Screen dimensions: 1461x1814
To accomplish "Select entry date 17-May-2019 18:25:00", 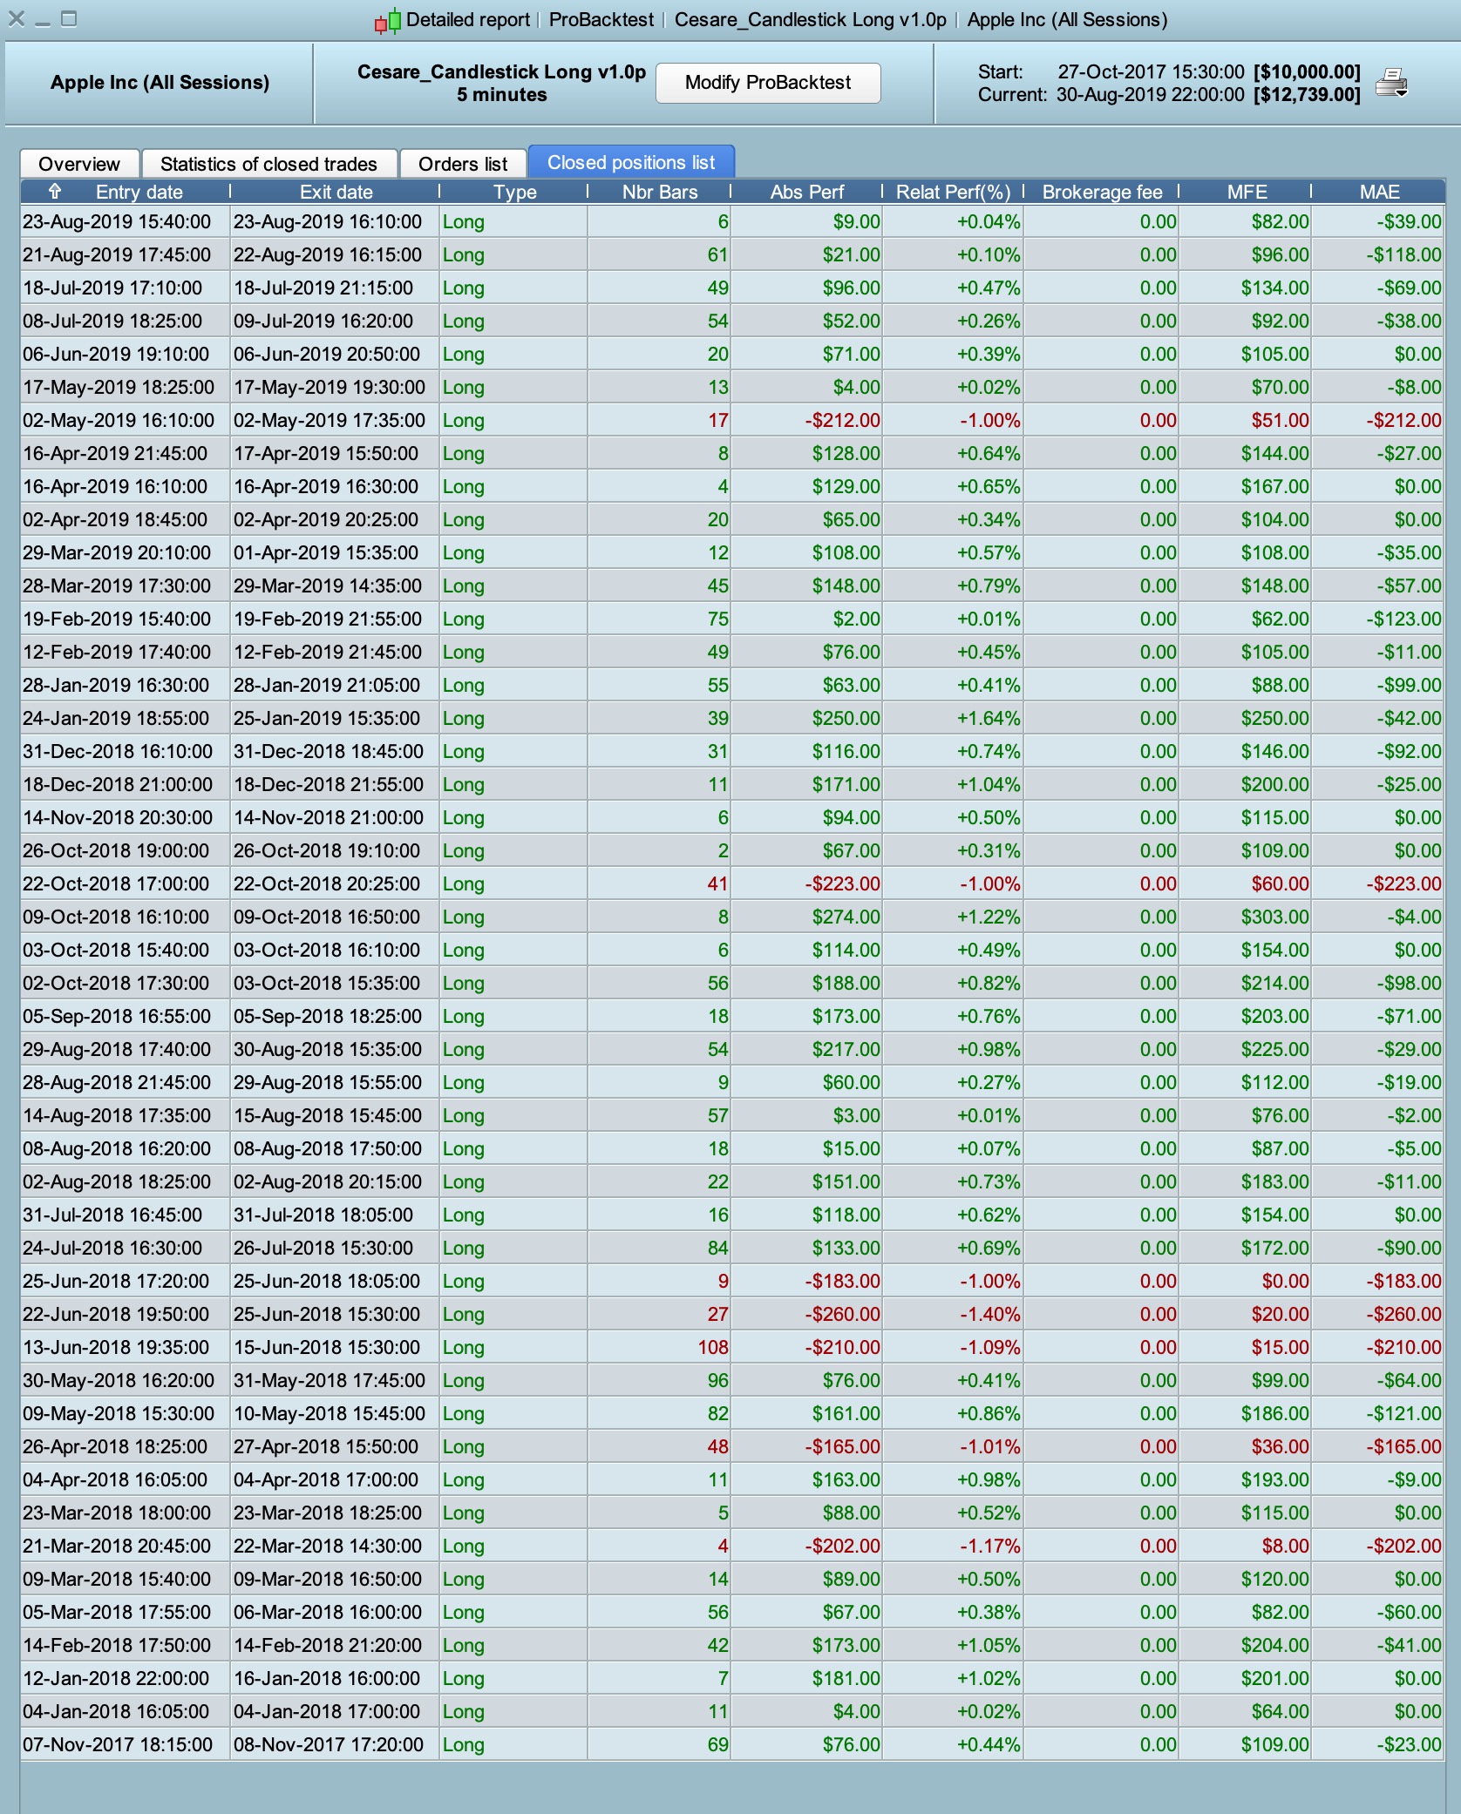I will point(119,388).
